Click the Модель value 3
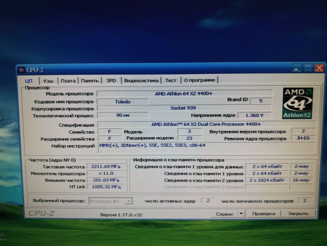Viewport: 327px width, 246px height. tap(189, 131)
